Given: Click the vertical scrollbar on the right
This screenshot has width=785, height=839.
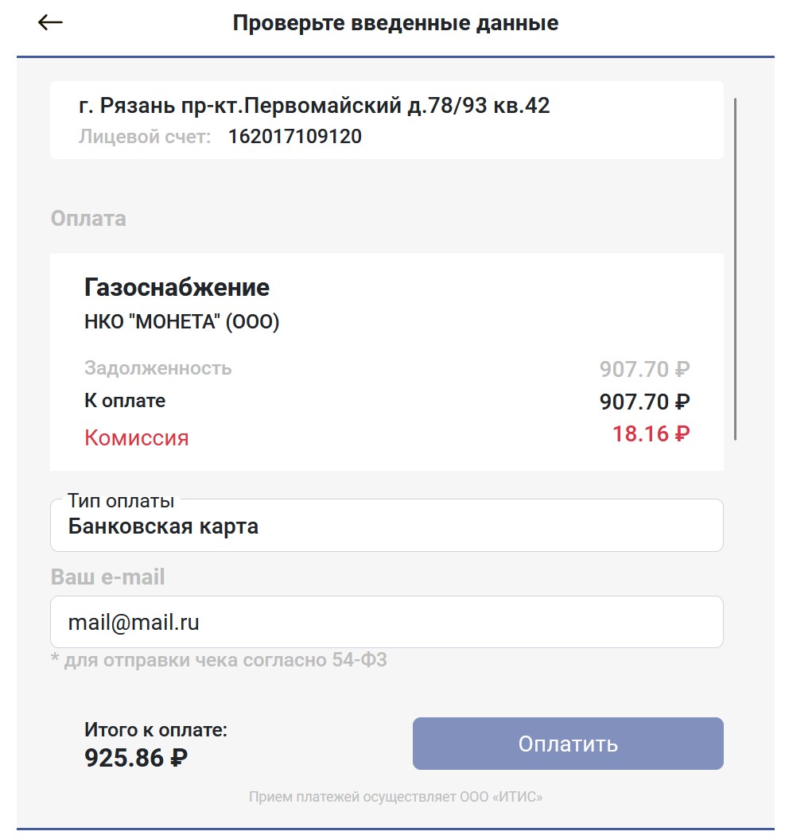Looking at the screenshot, I should tap(736, 269).
